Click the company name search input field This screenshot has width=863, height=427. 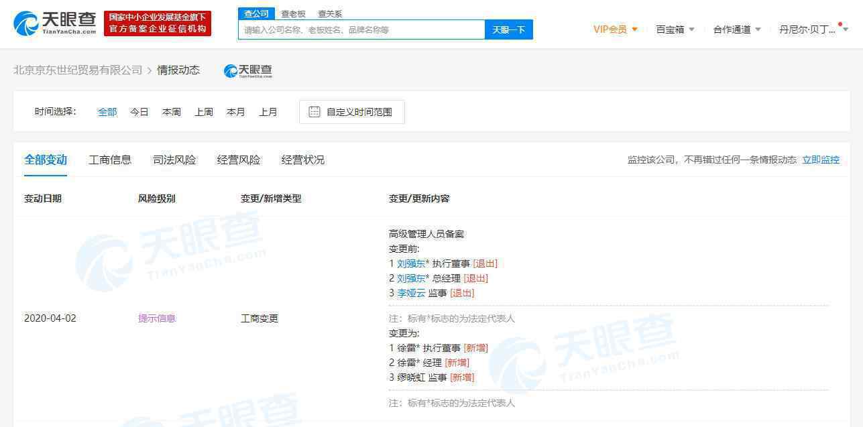361,29
